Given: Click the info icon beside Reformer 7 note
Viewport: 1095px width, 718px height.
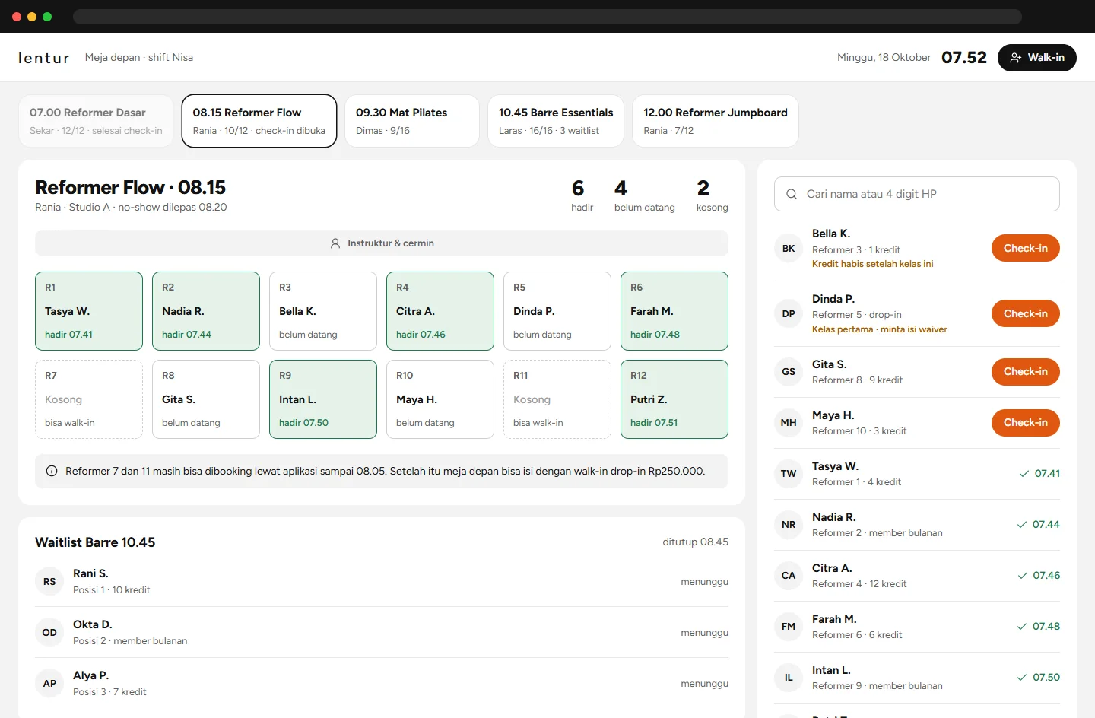Looking at the screenshot, I should (x=52, y=471).
